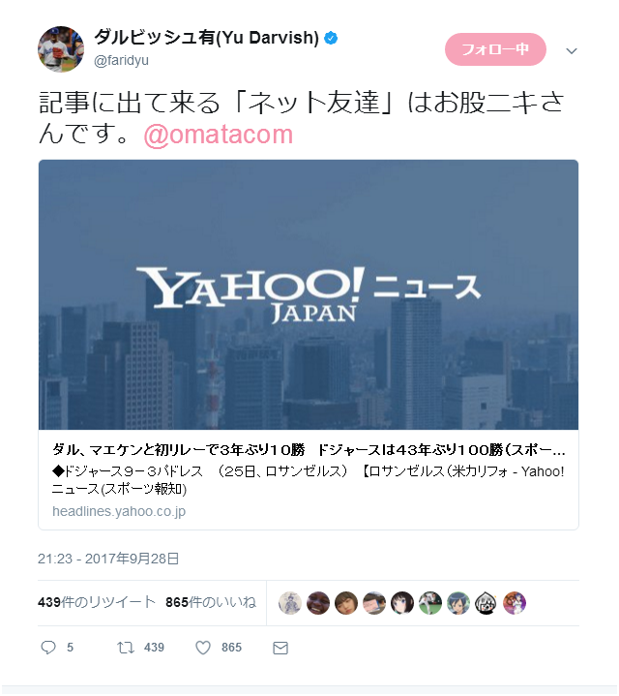Image resolution: width=619 pixels, height=696 pixels.
Task: View 865件のいいね list
Action: pos(211,602)
